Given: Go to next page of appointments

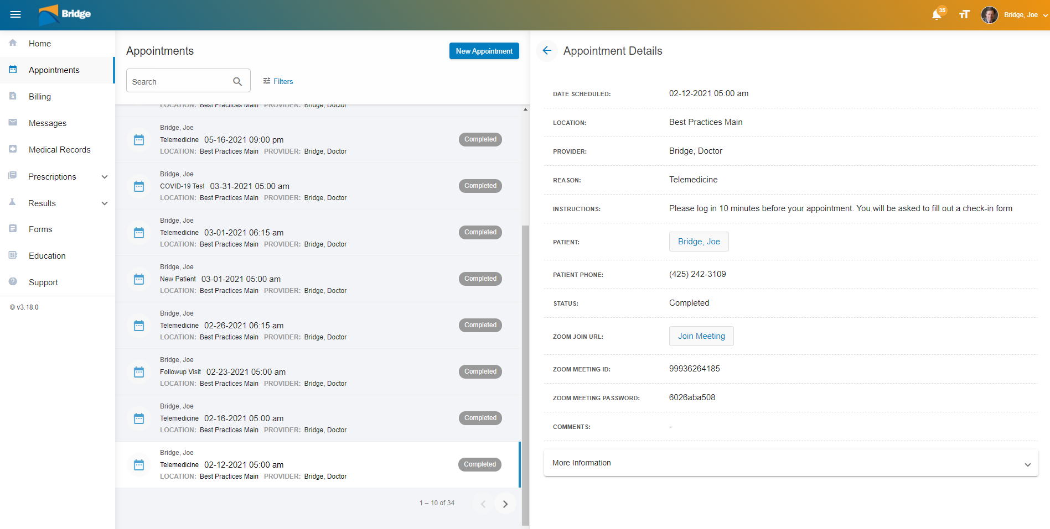Looking at the screenshot, I should click(x=505, y=504).
